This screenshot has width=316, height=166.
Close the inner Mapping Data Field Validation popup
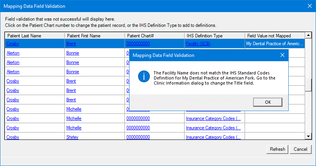click(x=282, y=55)
